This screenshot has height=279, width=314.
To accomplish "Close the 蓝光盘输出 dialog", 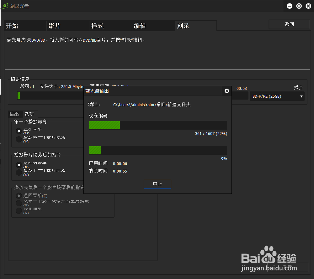I will 226,91.
